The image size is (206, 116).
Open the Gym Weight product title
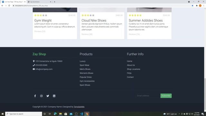pos(43,21)
